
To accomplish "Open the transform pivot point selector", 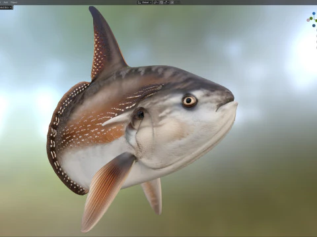I will click(x=156, y=3).
